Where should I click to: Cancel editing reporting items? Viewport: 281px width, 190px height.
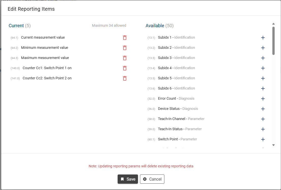coord(152,179)
